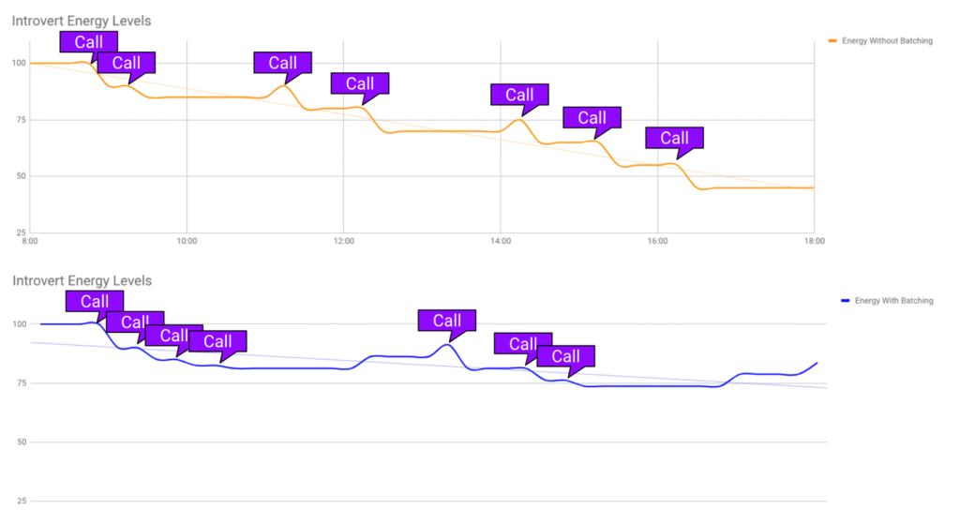Click the orange chart's Call callout after 11:00
This screenshot has width=960, height=524.
282,64
